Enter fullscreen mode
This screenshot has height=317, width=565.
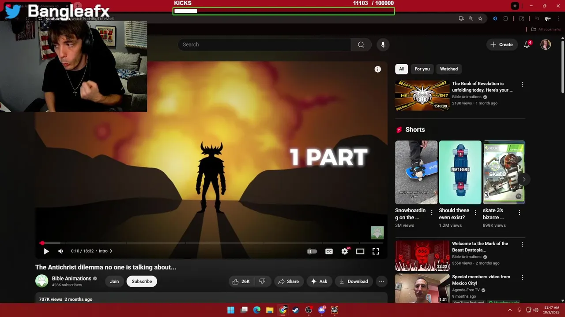coord(376,251)
